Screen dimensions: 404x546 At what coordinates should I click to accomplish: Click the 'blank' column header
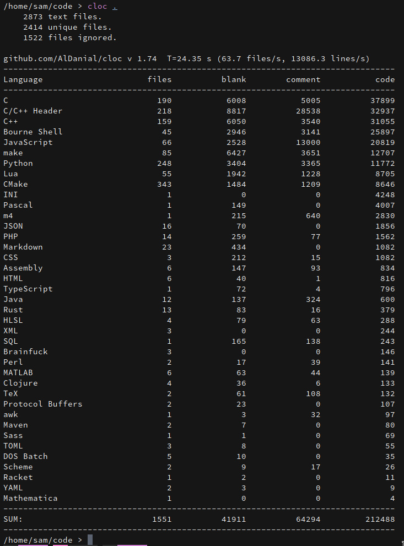point(234,79)
